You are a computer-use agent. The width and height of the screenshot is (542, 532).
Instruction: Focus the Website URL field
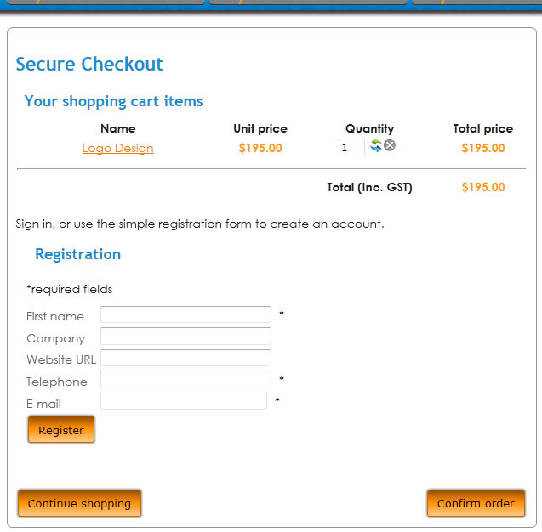(x=185, y=358)
